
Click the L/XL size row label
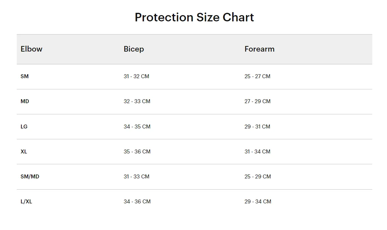click(x=26, y=201)
